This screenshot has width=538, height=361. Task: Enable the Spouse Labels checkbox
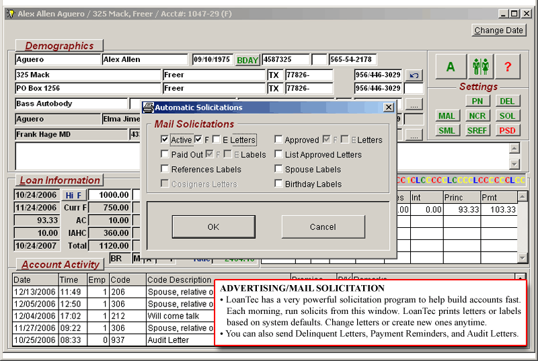click(x=278, y=169)
